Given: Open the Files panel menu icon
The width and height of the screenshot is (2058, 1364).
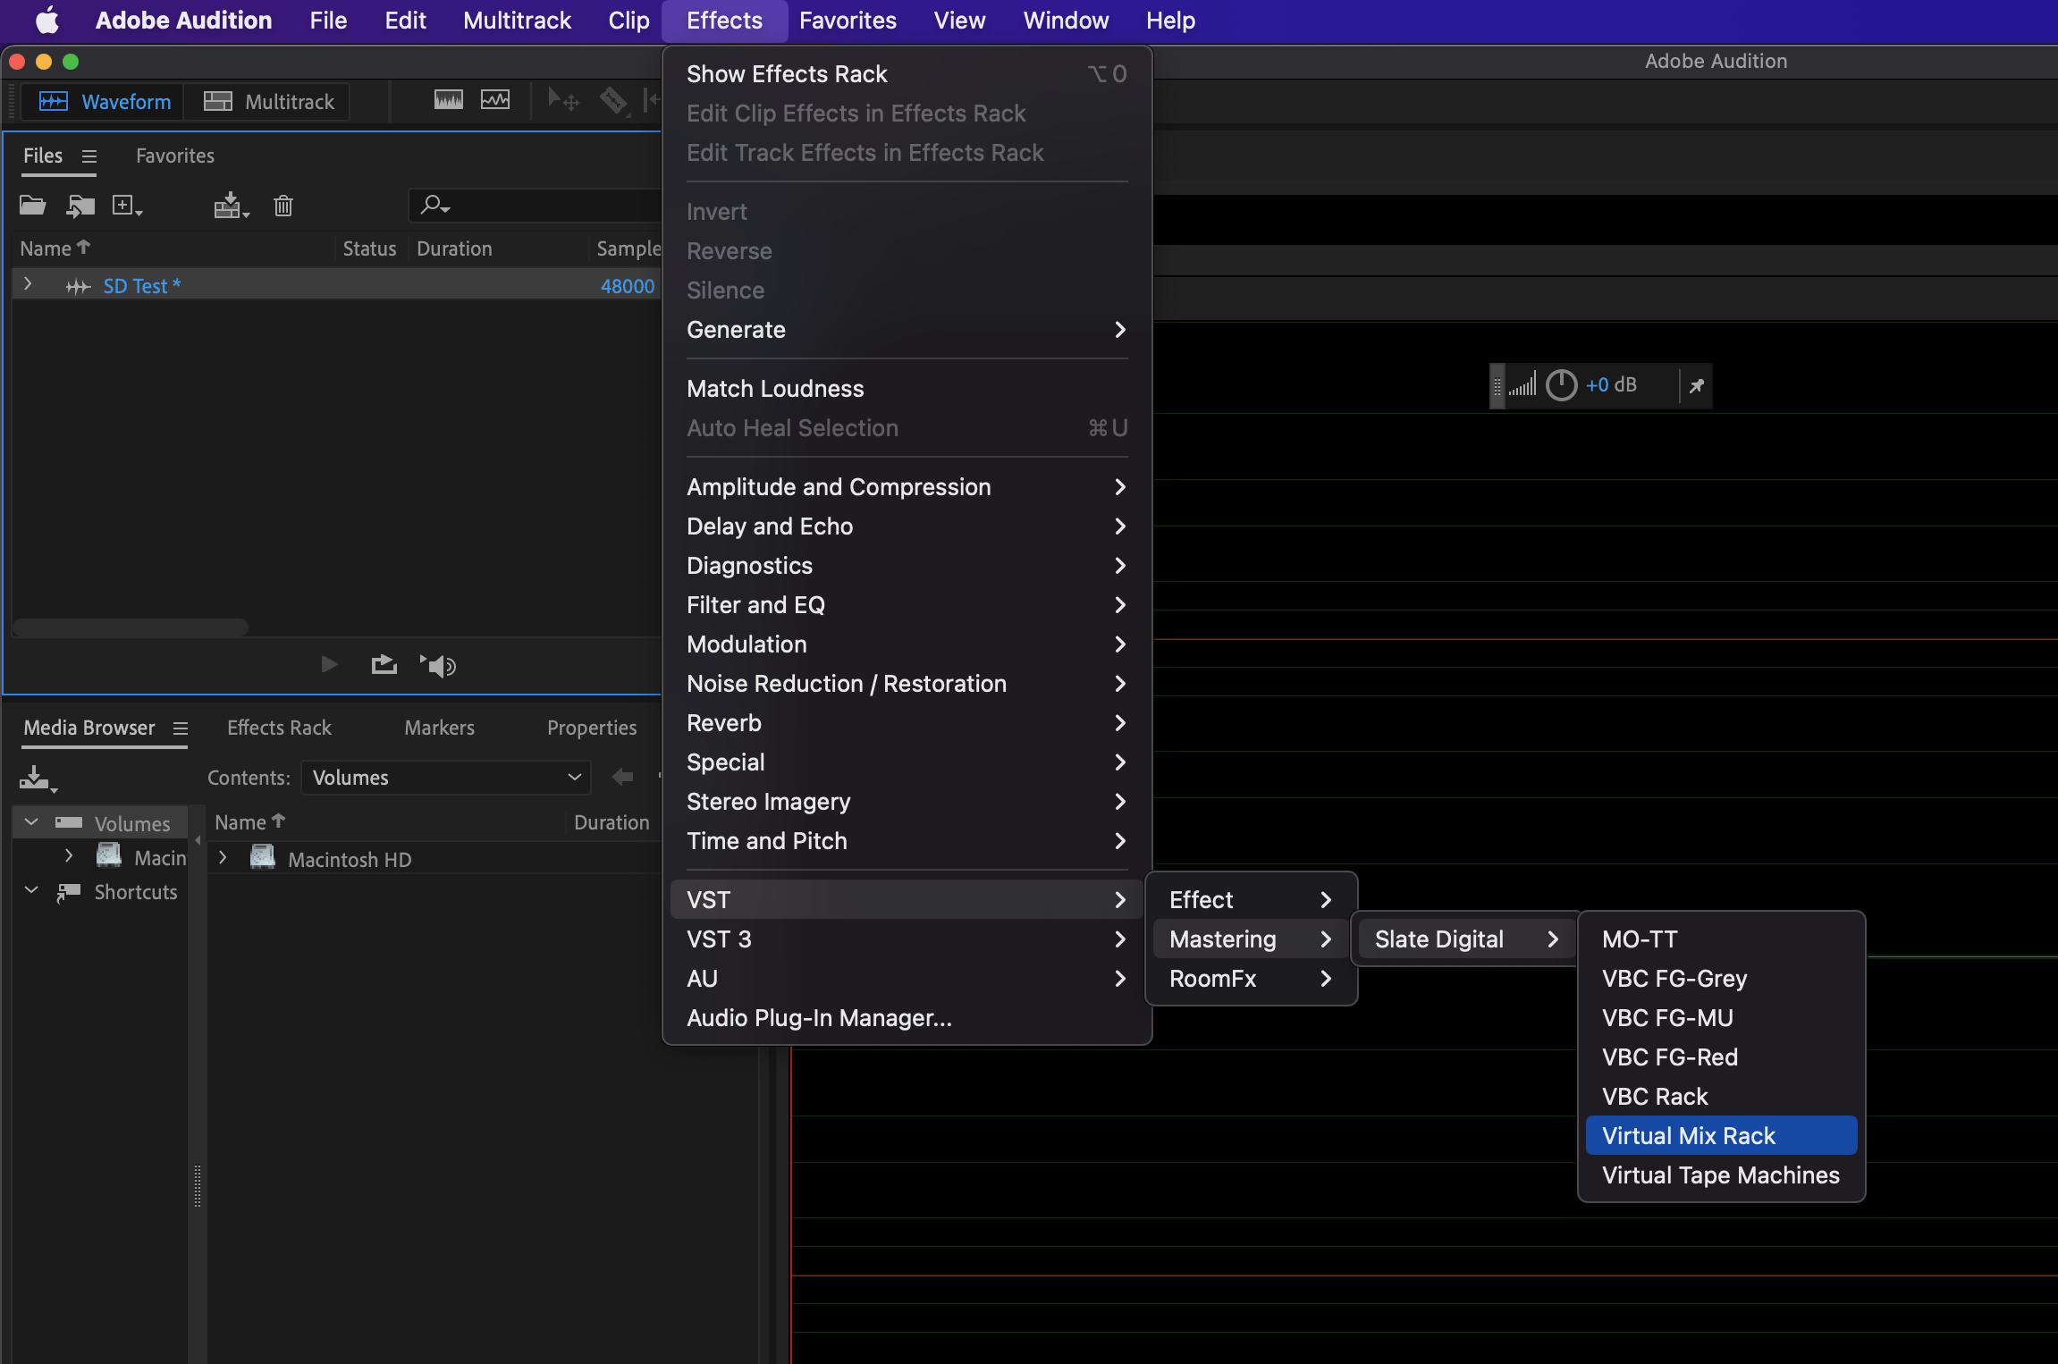Looking at the screenshot, I should pos(89,156).
